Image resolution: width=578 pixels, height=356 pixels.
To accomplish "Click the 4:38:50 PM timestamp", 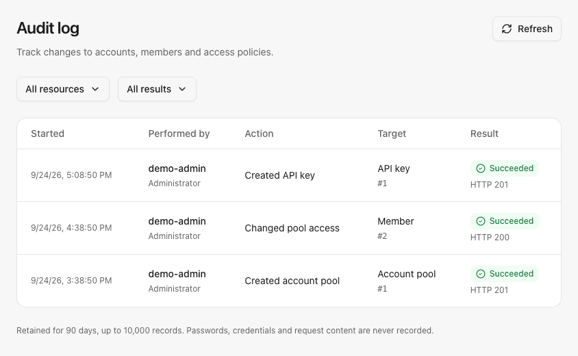I will [x=71, y=228].
